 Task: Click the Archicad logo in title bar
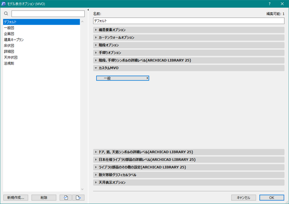[3, 4]
